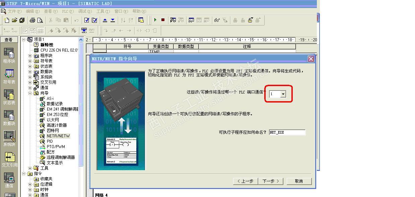This screenshot has width=415, height=197.
Task: Expand the 交叉引用 tree node
Action: [x=30, y=82]
